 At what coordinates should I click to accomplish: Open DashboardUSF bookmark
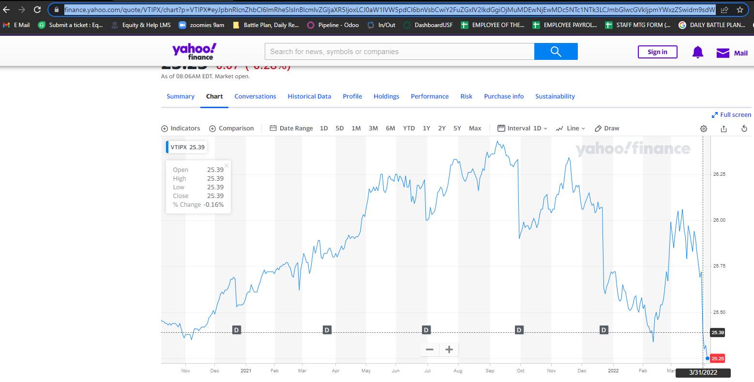point(428,25)
